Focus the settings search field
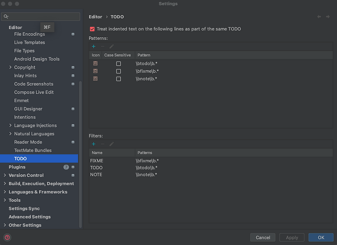The width and height of the screenshot is (337, 245). point(40,17)
